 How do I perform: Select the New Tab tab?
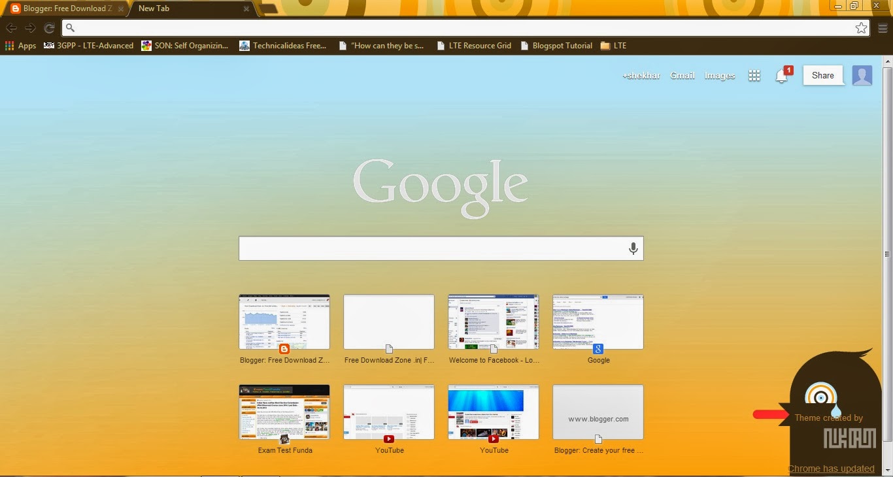(190, 9)
